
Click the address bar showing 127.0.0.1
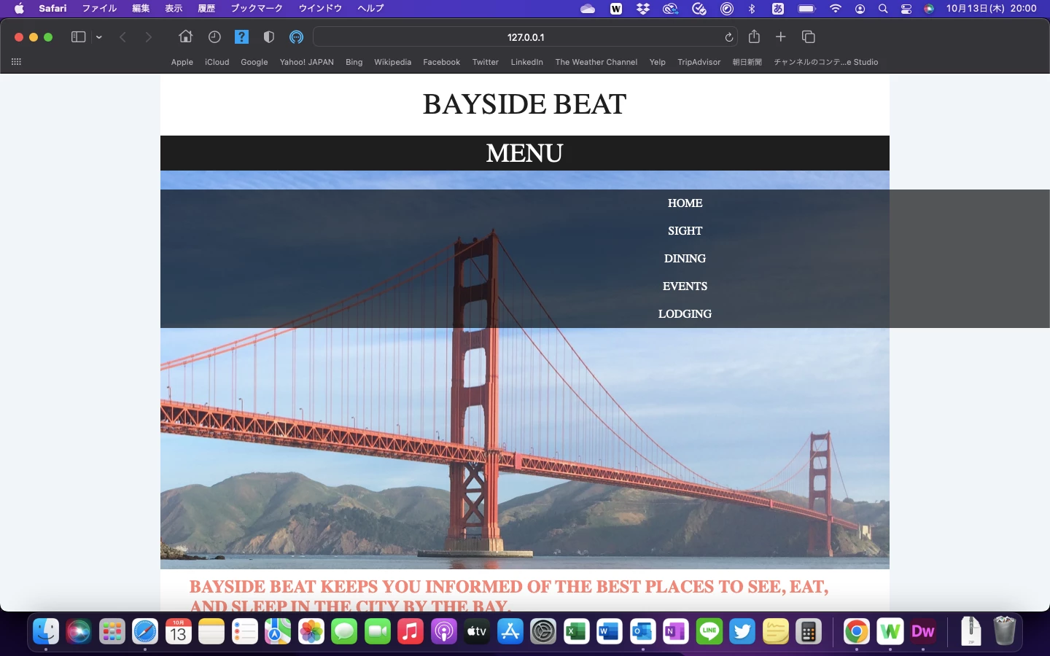525,37
